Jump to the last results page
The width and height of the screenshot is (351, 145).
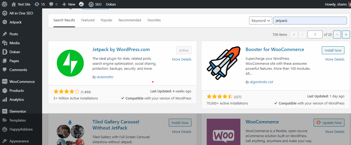pos(346,34)
